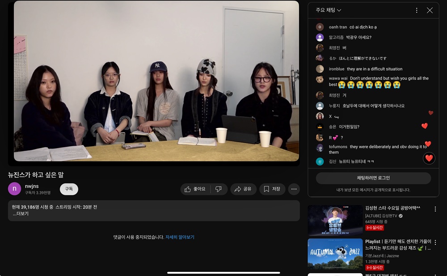Click 채팅하려면 로그인 button
447x276 pixels.
(373, 178)
